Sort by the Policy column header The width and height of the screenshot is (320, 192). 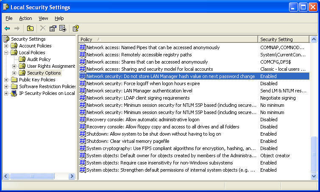click(x=168, y=39)
